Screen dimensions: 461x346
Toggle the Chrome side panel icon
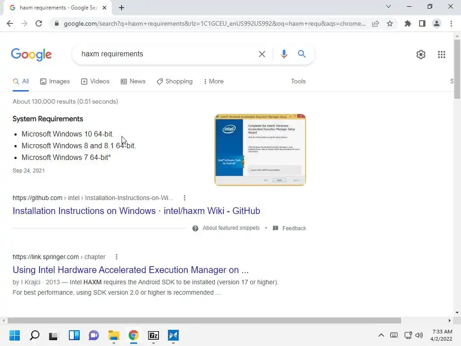pyautogui.click(x=422, y=23)
